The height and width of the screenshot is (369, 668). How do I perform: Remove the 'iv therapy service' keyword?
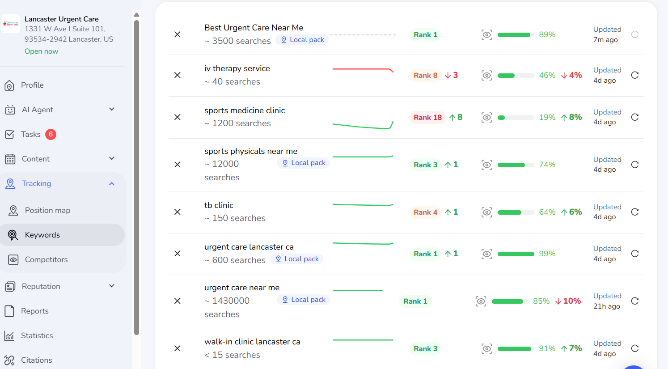pyautogui.click(x=178, y=75)
